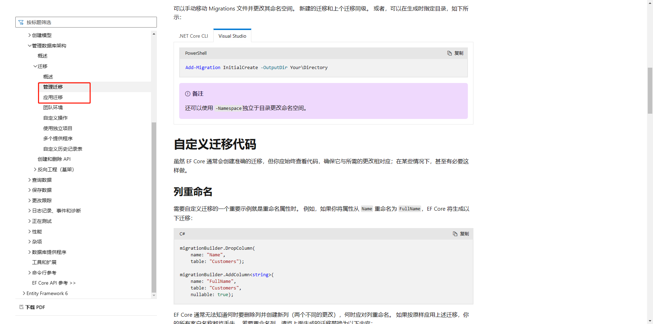Viewport: 653px width, 324px height.
Task: Expand the 创建模型 tree node
Action: tap(30, 35)
